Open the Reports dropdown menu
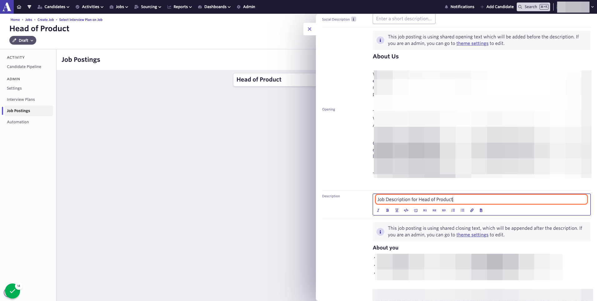The width and height of the screenshot is (597, 301). [x=180, y=7]
